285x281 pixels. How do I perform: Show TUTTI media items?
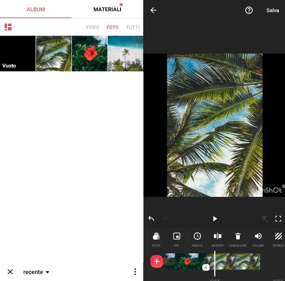133,27
